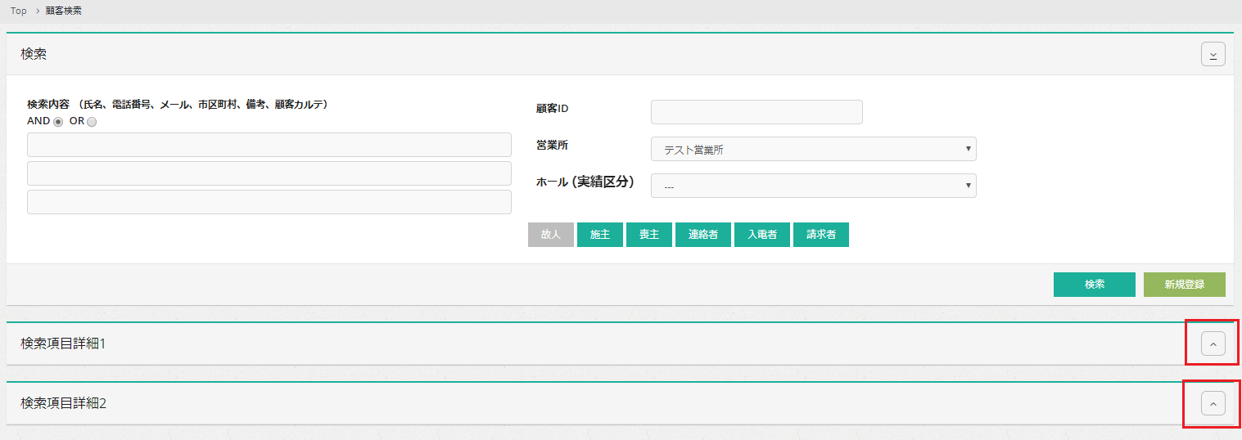The width and height of the screenshot is (1242, 440).
Task: Toggle the 入電者 filter button
Action: pyautogui.click(x=761, y=235)
